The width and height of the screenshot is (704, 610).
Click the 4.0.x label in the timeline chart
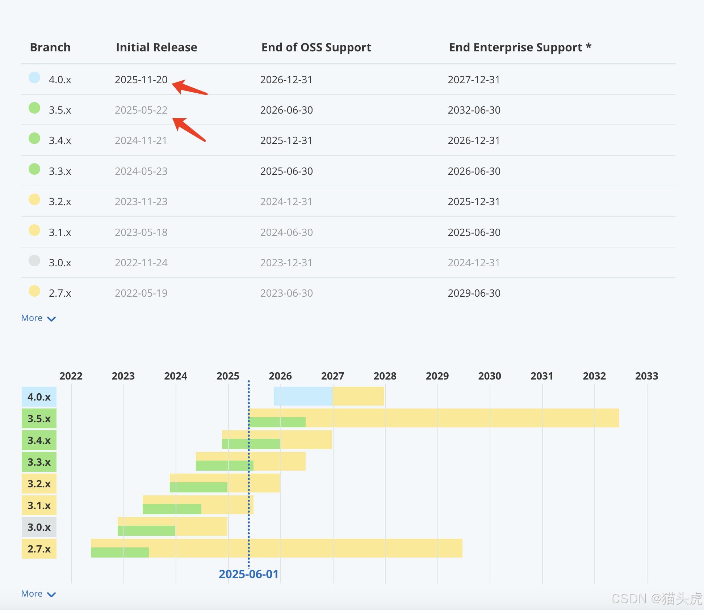pos(39,397)
